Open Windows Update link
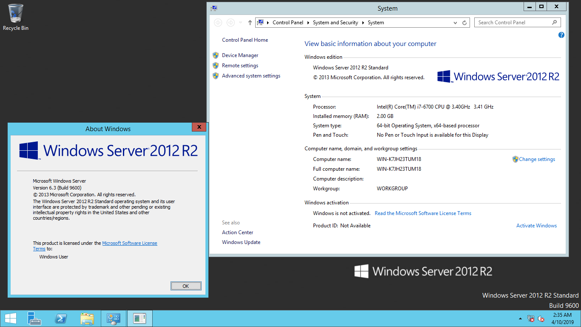The width and height of the screenshot is (581, 327). [241, 242]
